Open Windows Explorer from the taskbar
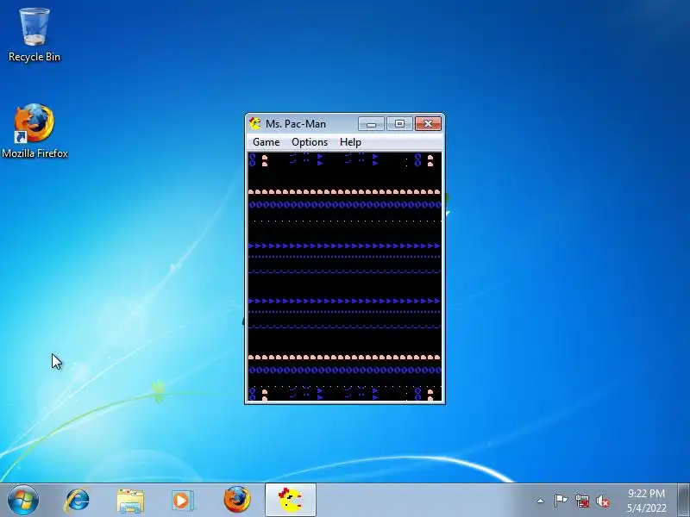 point(130,501)
